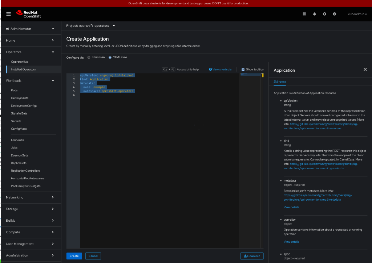Open the application launcher grid icon

pos(304,14)
